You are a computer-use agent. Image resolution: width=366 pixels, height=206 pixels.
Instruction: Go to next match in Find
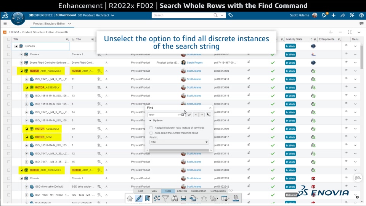point(202,115)
